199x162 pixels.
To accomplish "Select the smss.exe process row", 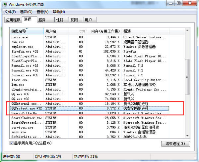I will click(90, 132).
